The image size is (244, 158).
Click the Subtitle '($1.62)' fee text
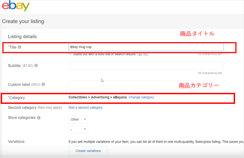click(28, 66)
